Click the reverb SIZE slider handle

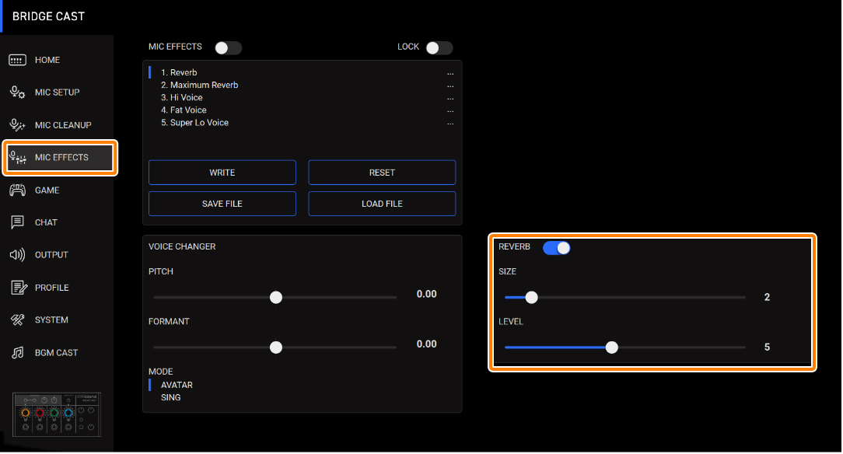pos(531,298)
